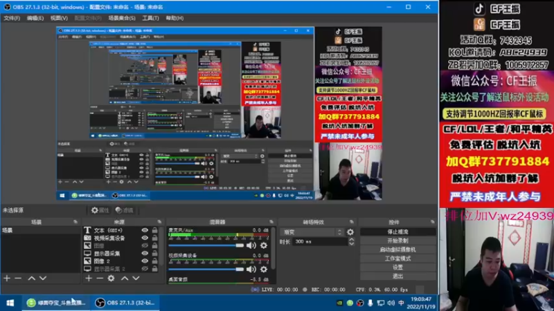Pop out the 转场特效 dock panel

pos(352,222)
